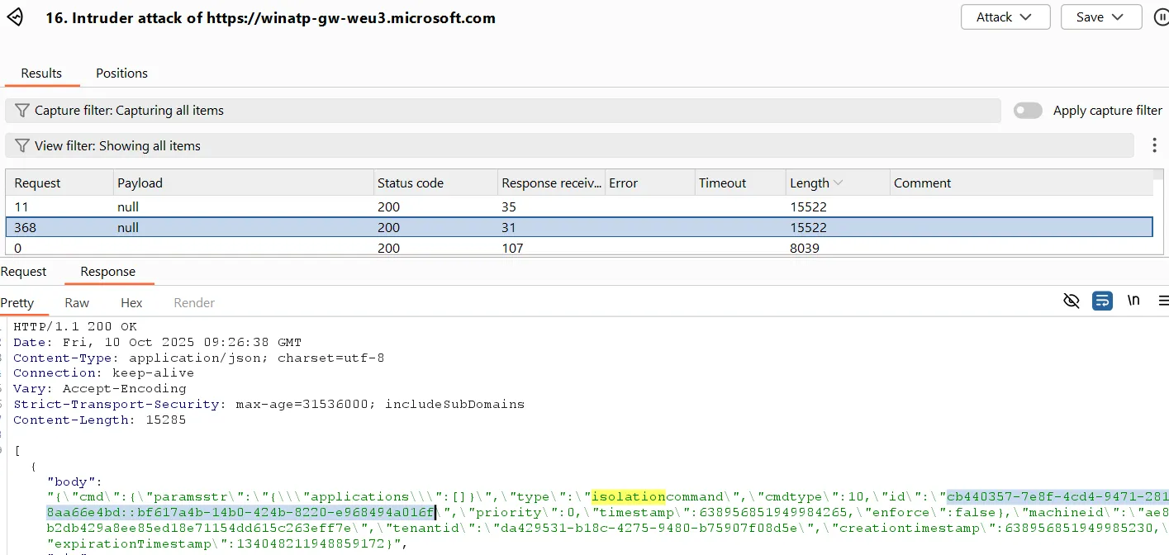This screenshot has width=1169, height=555.
Task: Toggle the hidden eye visibility icon
Action: click(x=1072, y=301)
